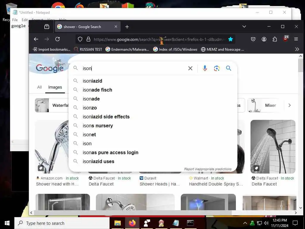Choose suggestion isonzo
The image size is (305, 229).
pyautogui.click(x=153, y=108)
